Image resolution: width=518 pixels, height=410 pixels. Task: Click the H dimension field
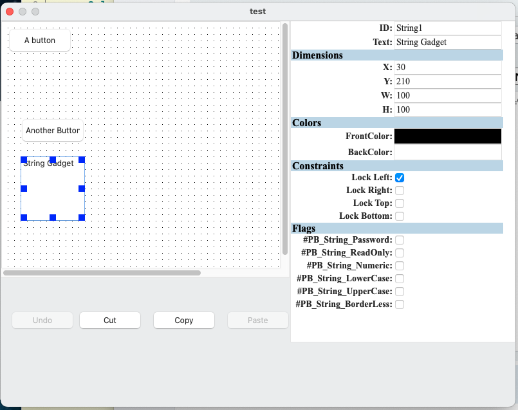(447, 110)
